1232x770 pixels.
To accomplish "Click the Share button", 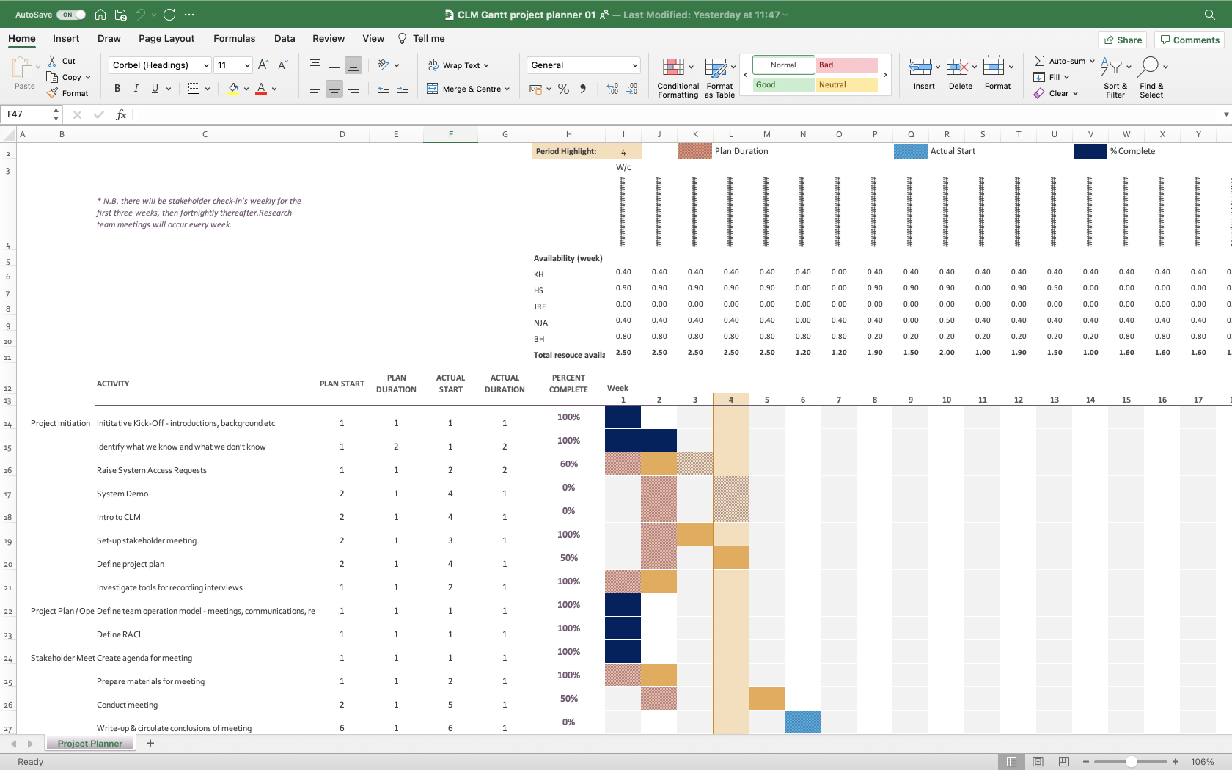I will 1123,40.
